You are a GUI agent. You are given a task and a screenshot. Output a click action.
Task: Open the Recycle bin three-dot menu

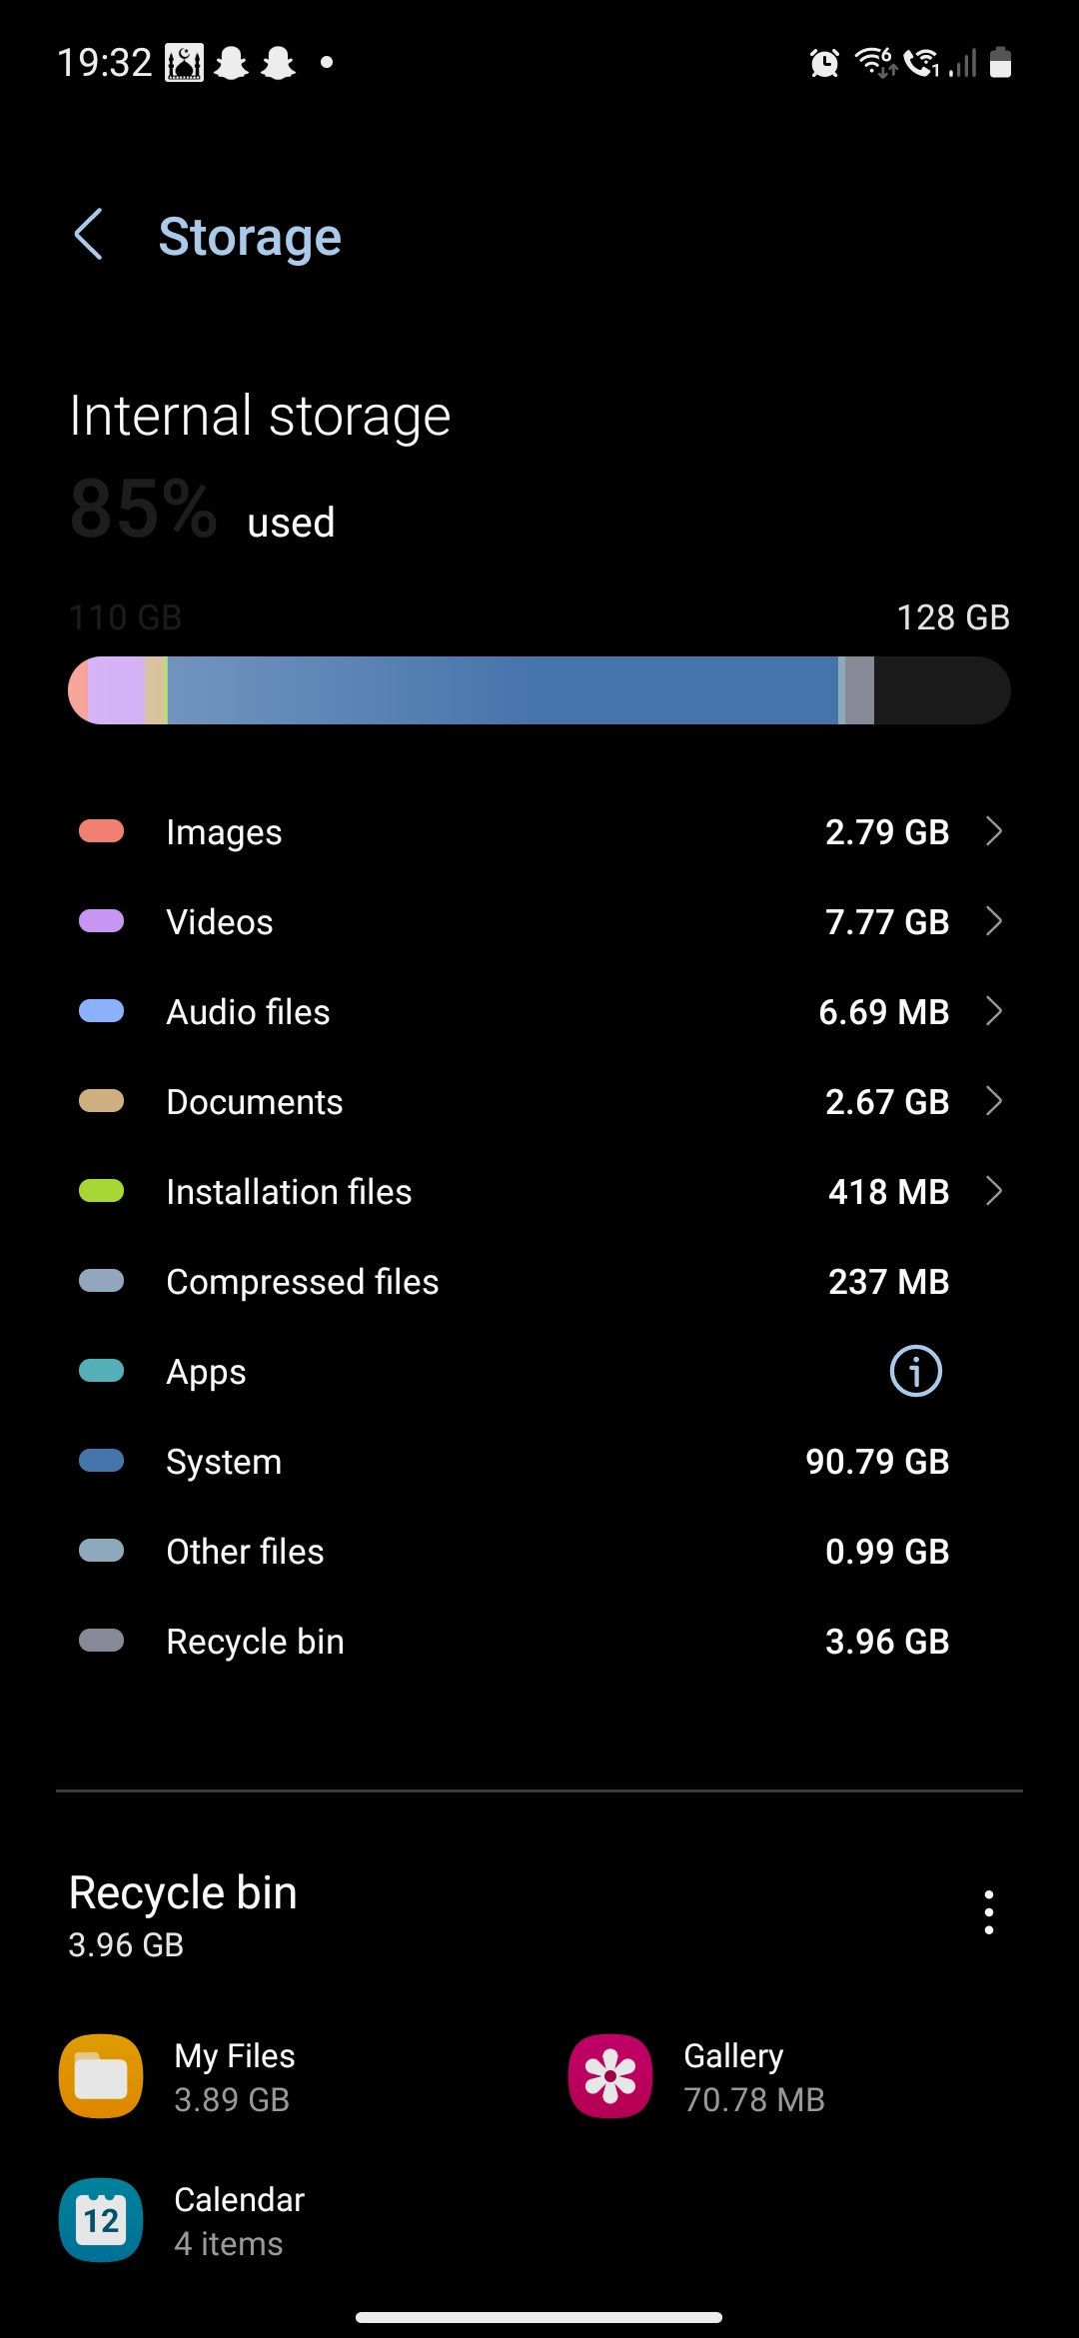click(988, 1910)
